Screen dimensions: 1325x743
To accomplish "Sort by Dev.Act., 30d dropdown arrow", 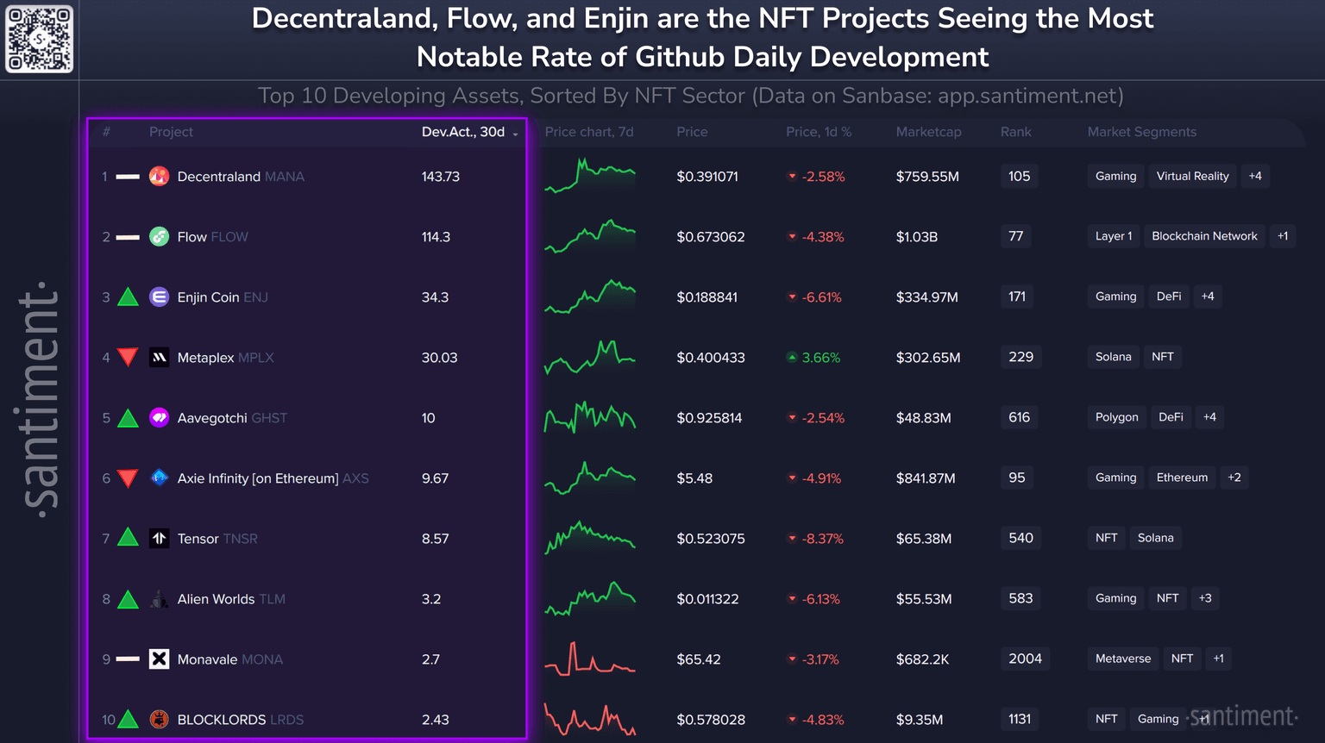I will tap(516, 134).
